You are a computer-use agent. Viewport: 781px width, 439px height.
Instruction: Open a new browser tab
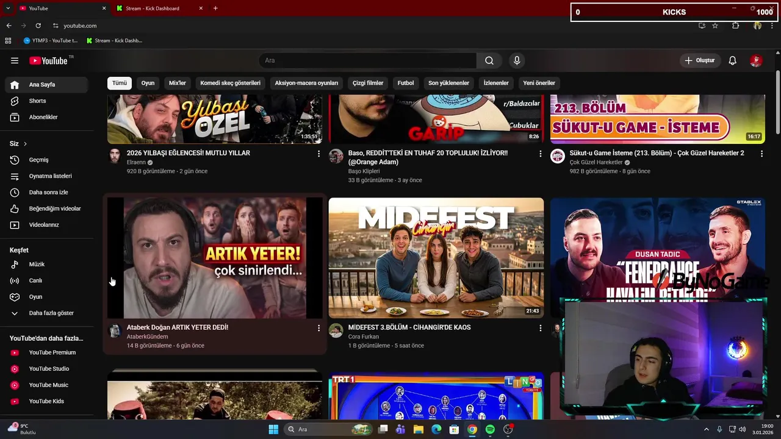tap(215, 9)
